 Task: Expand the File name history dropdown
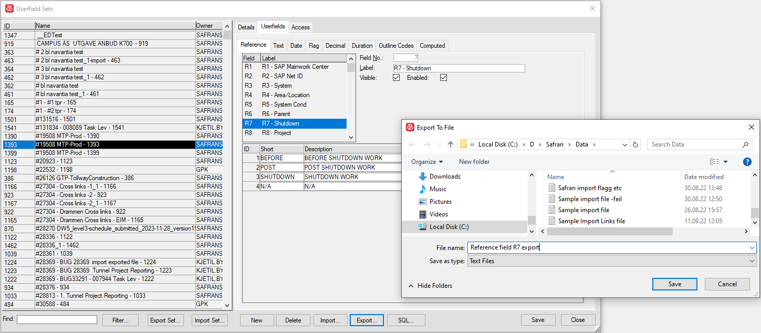752,248
